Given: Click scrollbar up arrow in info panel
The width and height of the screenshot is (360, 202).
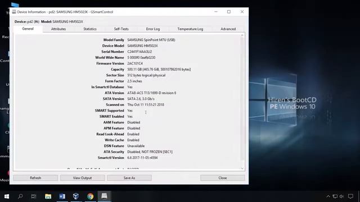Looking at the screenshot, I should tap(242, 35).
